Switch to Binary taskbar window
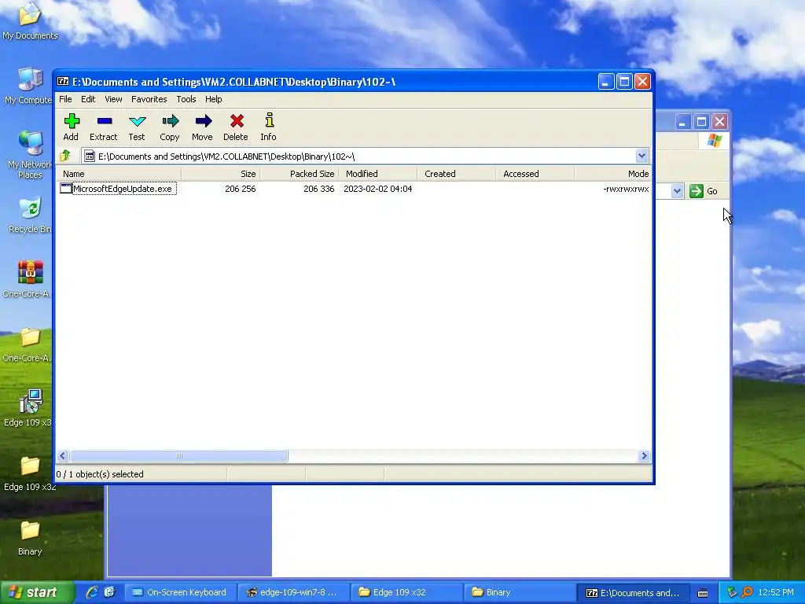The image size is (805, 604). [x=520, y=592]
